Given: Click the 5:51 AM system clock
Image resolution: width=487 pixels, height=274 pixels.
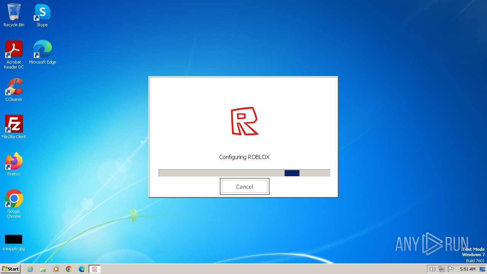Looking at the screenshot, I should tap(468, 269).
